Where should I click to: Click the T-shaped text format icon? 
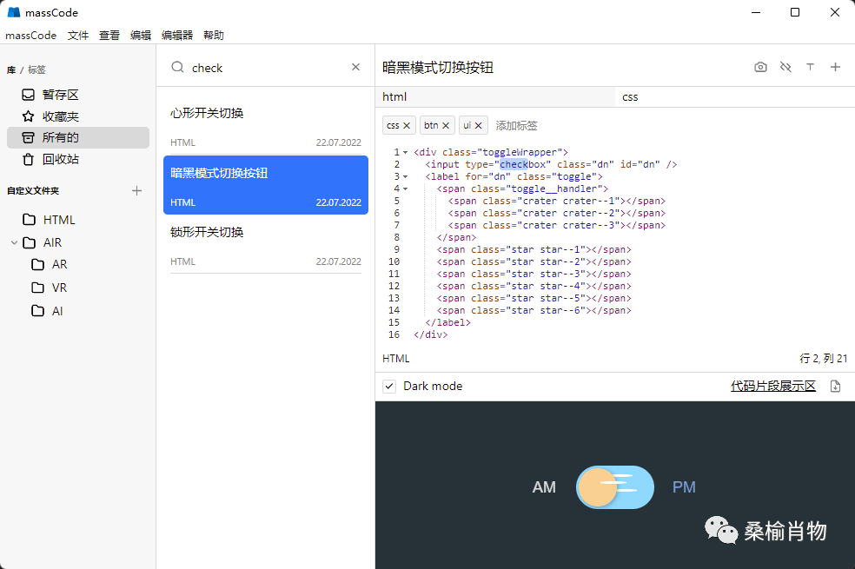click(811, 67)
